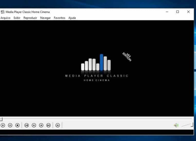Open the Arquivo menu

click(5, 18)
